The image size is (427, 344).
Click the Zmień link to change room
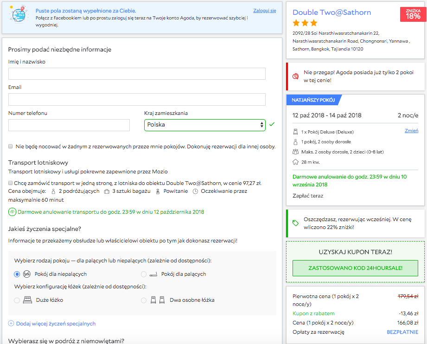[x=412, y=131]
